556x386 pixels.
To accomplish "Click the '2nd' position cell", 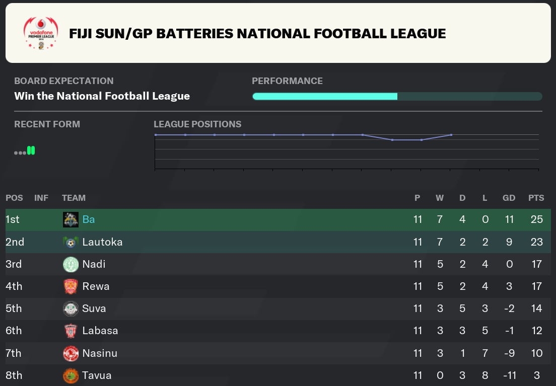I will click(x=15, y=242).
